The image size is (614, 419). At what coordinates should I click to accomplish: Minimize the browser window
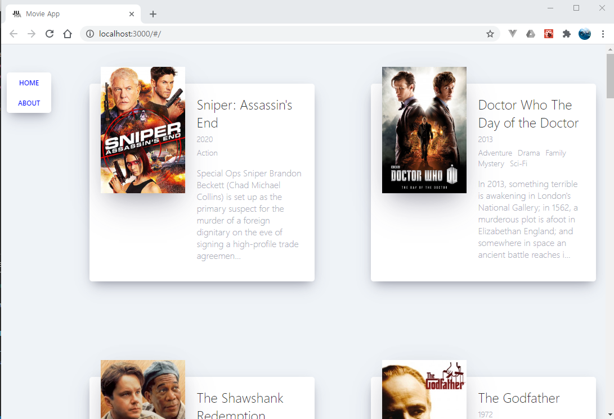(550, 8)
